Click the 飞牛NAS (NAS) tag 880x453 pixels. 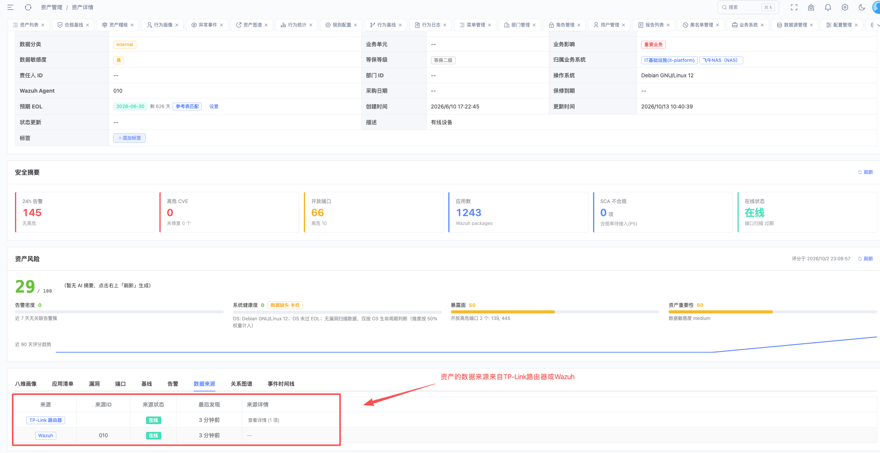tap(721, 60)
